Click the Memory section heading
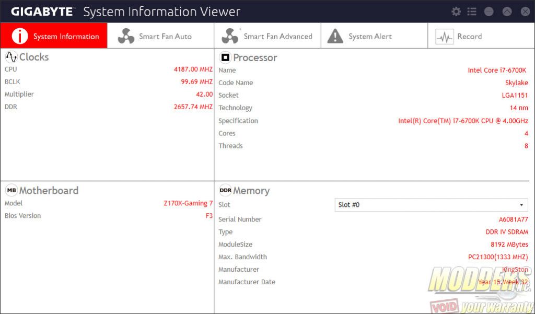The height and width of the screenshot is (314, 535). [251, 191]
